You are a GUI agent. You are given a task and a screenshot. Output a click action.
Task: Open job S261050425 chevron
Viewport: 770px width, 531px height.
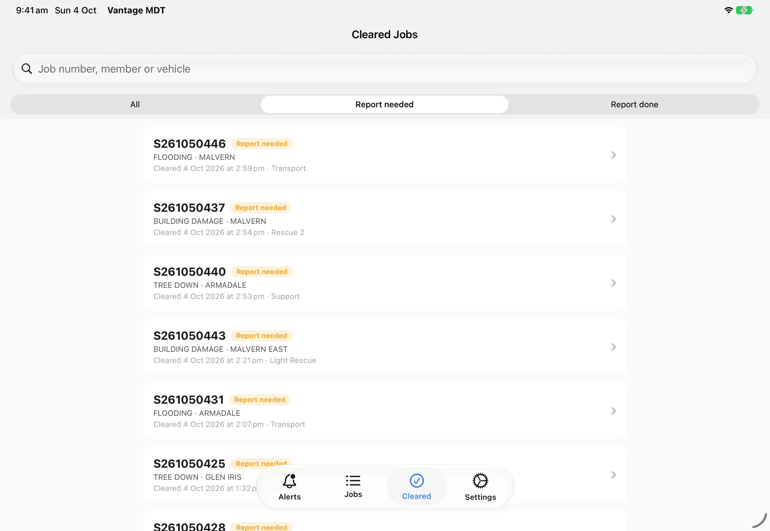coord(613,475)
